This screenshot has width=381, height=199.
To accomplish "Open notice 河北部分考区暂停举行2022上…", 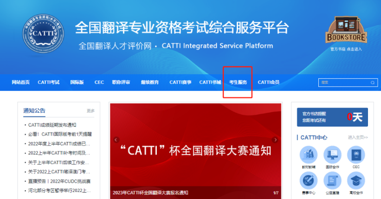I will [59, 191].
